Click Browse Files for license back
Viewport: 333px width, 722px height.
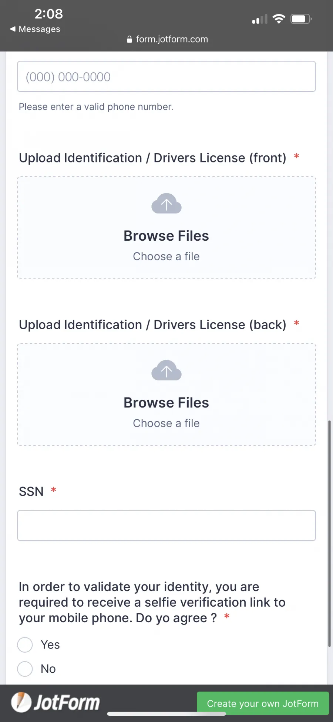[166, 403]
